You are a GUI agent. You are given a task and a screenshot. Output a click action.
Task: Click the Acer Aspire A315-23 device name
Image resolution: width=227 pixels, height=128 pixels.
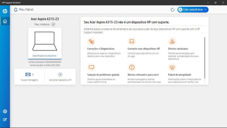[45, 19]
